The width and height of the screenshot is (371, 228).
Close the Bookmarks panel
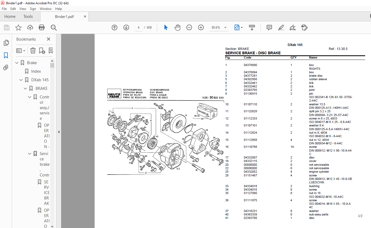coord(49,39)
